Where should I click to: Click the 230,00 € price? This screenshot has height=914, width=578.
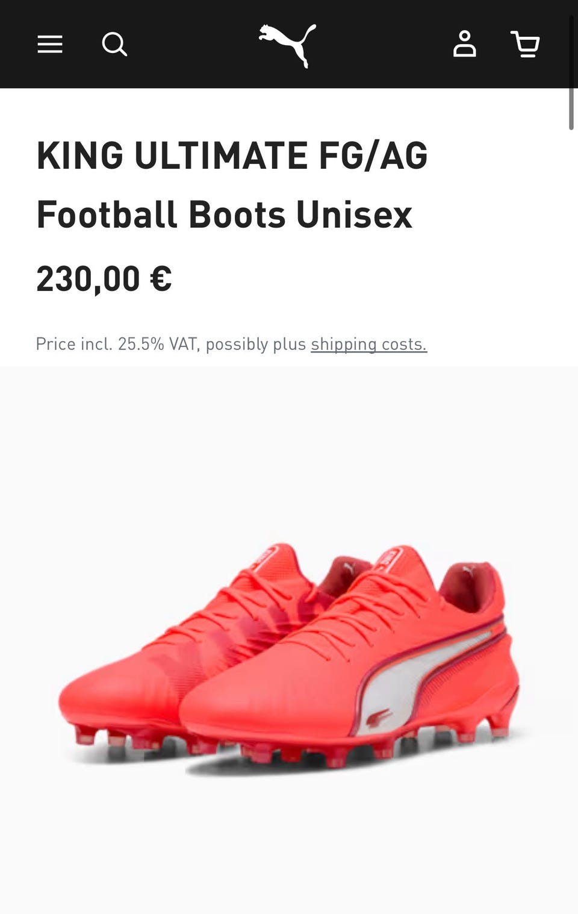coord(104,278)
